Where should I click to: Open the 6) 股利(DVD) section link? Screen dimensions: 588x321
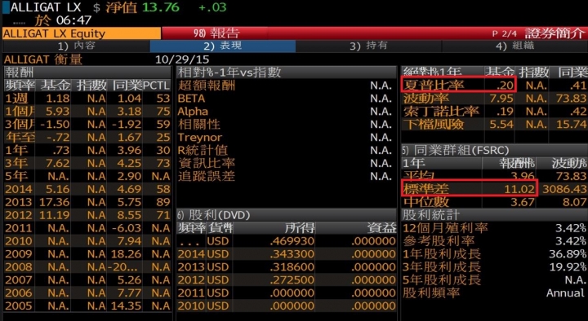[214, 215]
